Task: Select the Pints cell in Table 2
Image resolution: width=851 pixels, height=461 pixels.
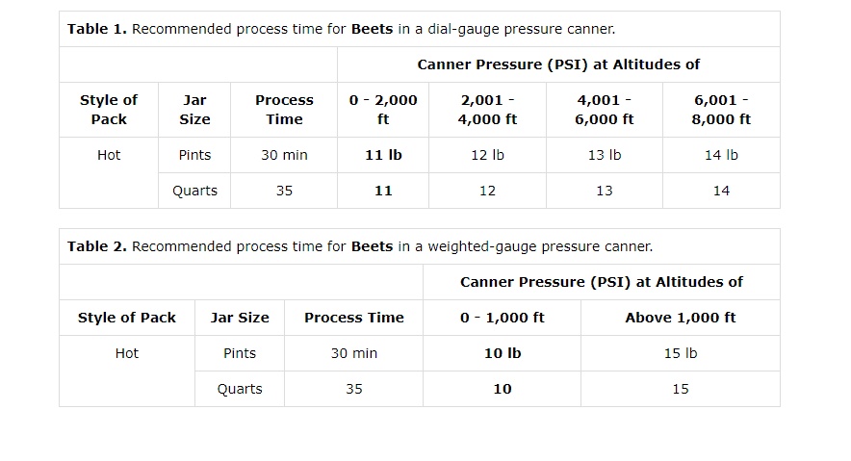Action: click(x=240, y=353)
